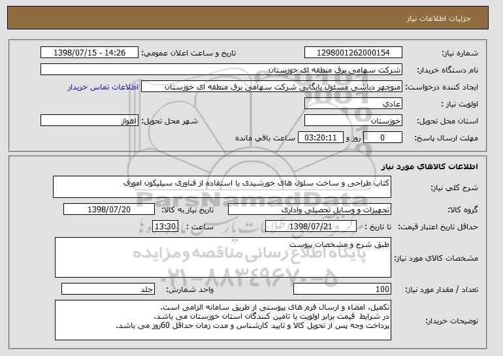Click the شرح کلی نیاز label
Screen dimensions: 503x356
(x=454, y=188)
